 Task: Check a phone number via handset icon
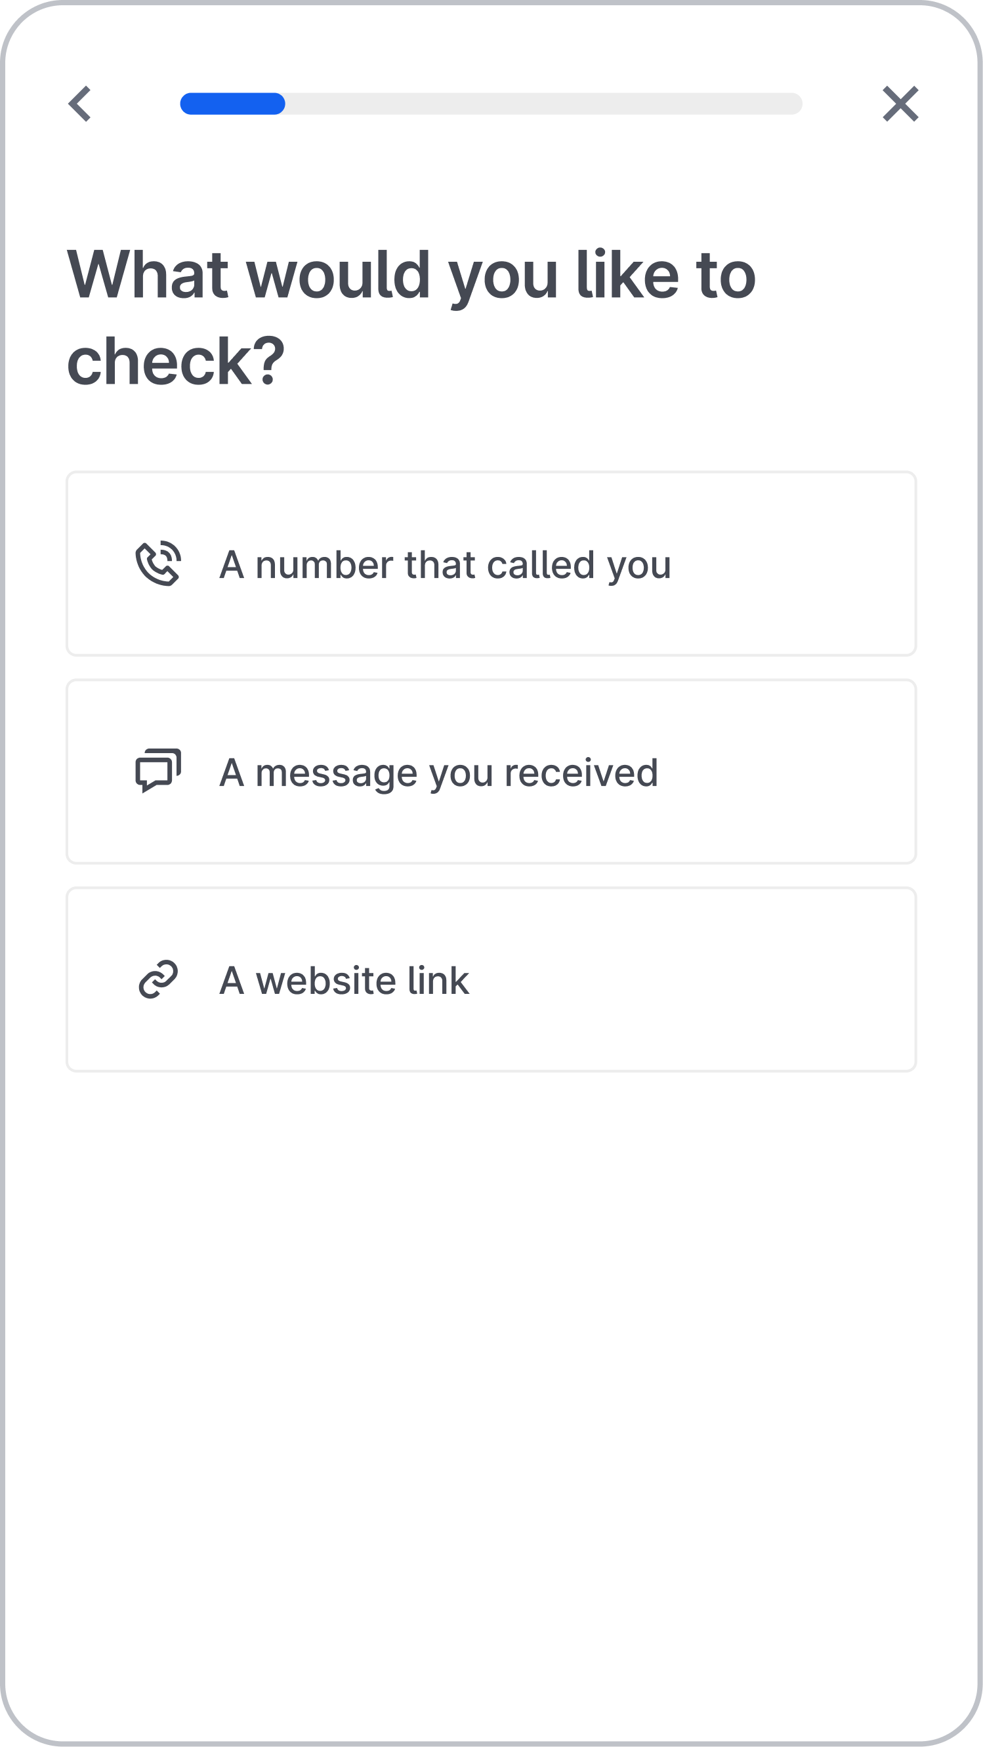click(x=158, y=564)
